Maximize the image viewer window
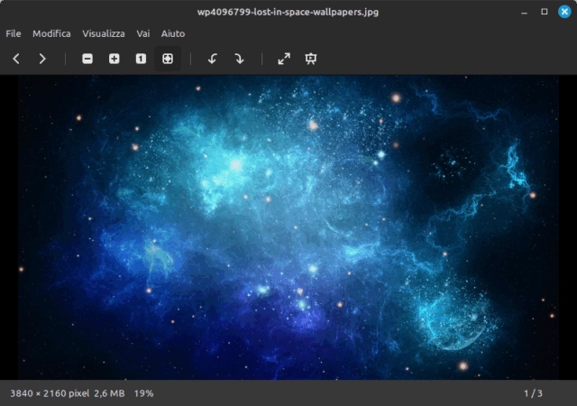The height and width of the screenshot is (406, 577). (545, 12)
